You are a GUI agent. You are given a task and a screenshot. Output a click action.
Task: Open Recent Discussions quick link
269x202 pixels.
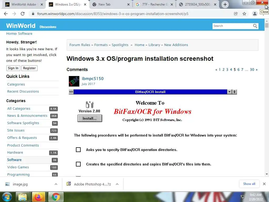[x=23, y=91]
